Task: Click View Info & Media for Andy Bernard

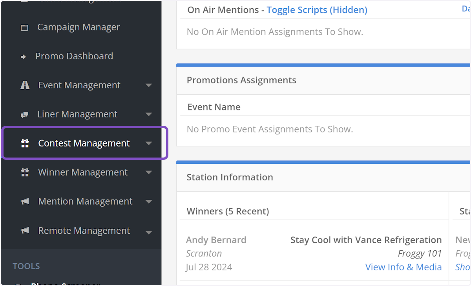Action: (x=403, y=267)
